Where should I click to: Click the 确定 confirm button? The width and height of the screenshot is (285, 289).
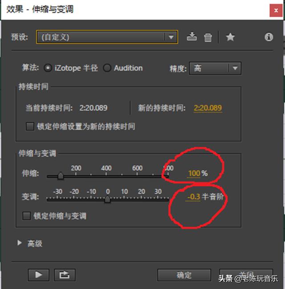pos(184,275)
